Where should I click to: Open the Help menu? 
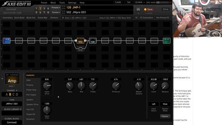tap(82, 3)
